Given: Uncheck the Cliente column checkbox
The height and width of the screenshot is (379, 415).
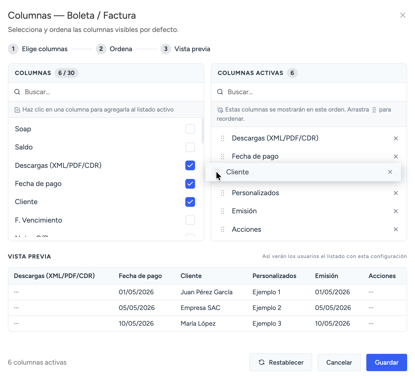Looking at the screenshot, I should coord(190,202).
